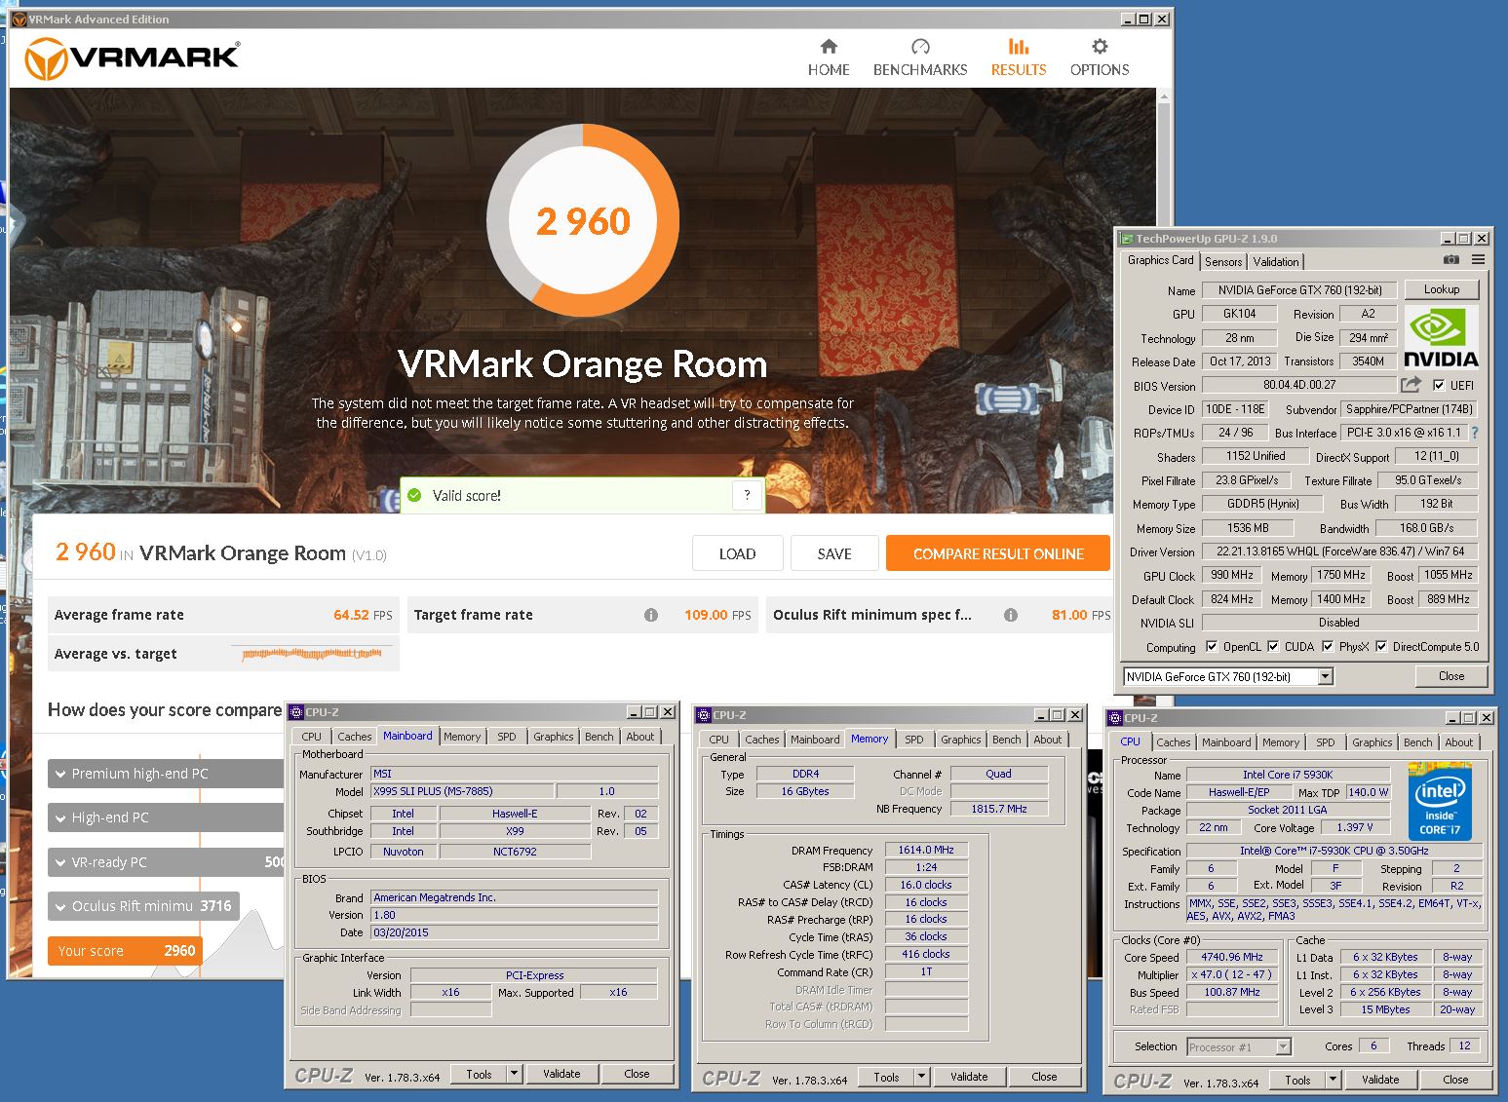Click the Compare Result Online button
Image resolution: width=1508 pixels, height=1102 pixels.
[x=998, y=553]
